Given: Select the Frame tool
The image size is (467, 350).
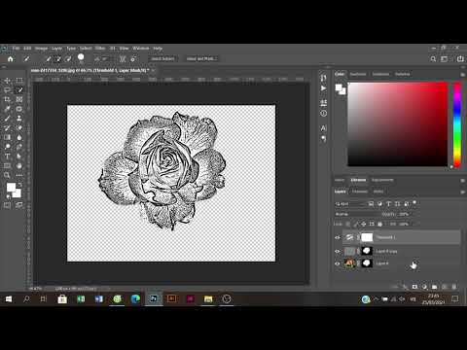Looking at the screenshot, I should pyautogui.click(x=19, y=99).
